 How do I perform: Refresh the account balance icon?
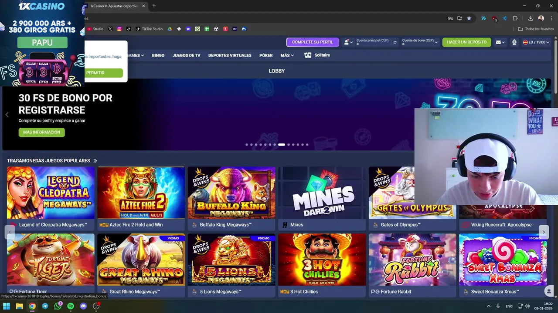[395, 42]
